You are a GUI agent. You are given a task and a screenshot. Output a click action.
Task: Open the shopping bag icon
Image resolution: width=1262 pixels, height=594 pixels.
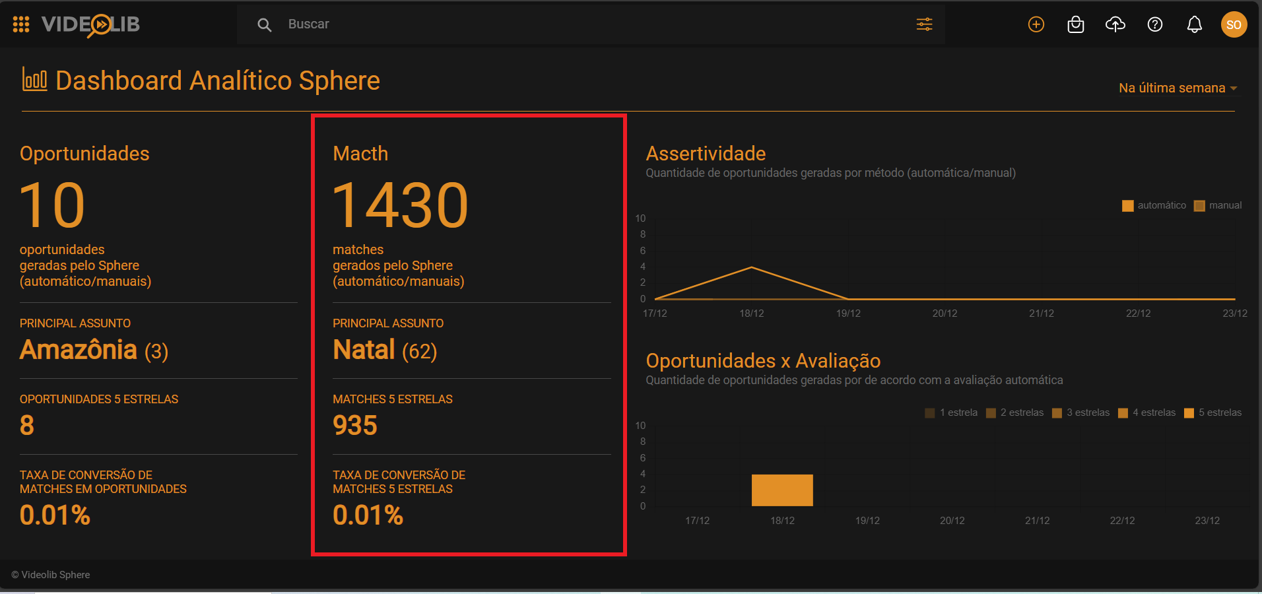[x=1076, y=24]
